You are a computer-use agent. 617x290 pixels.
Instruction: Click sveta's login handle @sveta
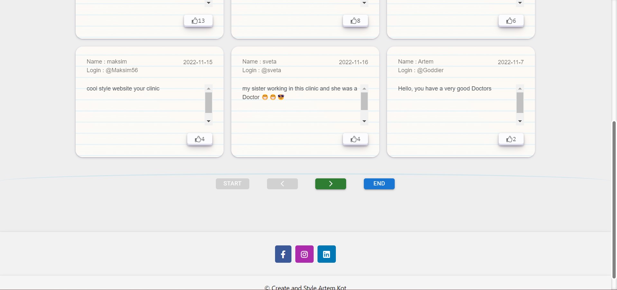coord(271,70)
